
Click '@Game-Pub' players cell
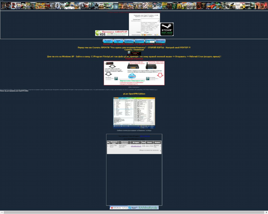coord(157,146)
